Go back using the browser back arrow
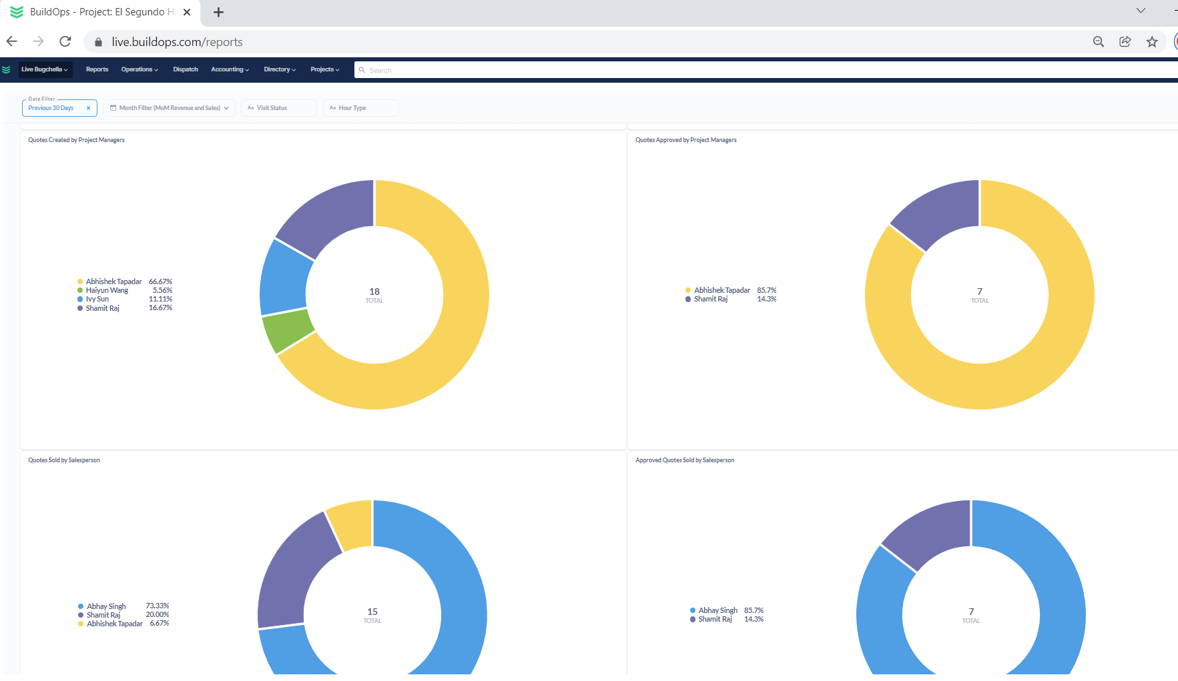The width and height of the screenshot is (1178, 681). coord(12,41)
